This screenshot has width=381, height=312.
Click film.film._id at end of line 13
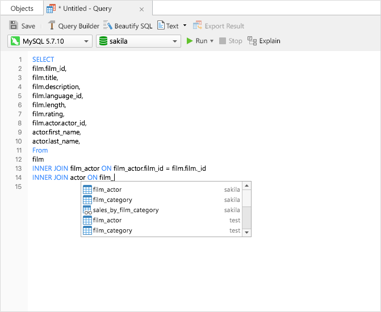point(189,168)
